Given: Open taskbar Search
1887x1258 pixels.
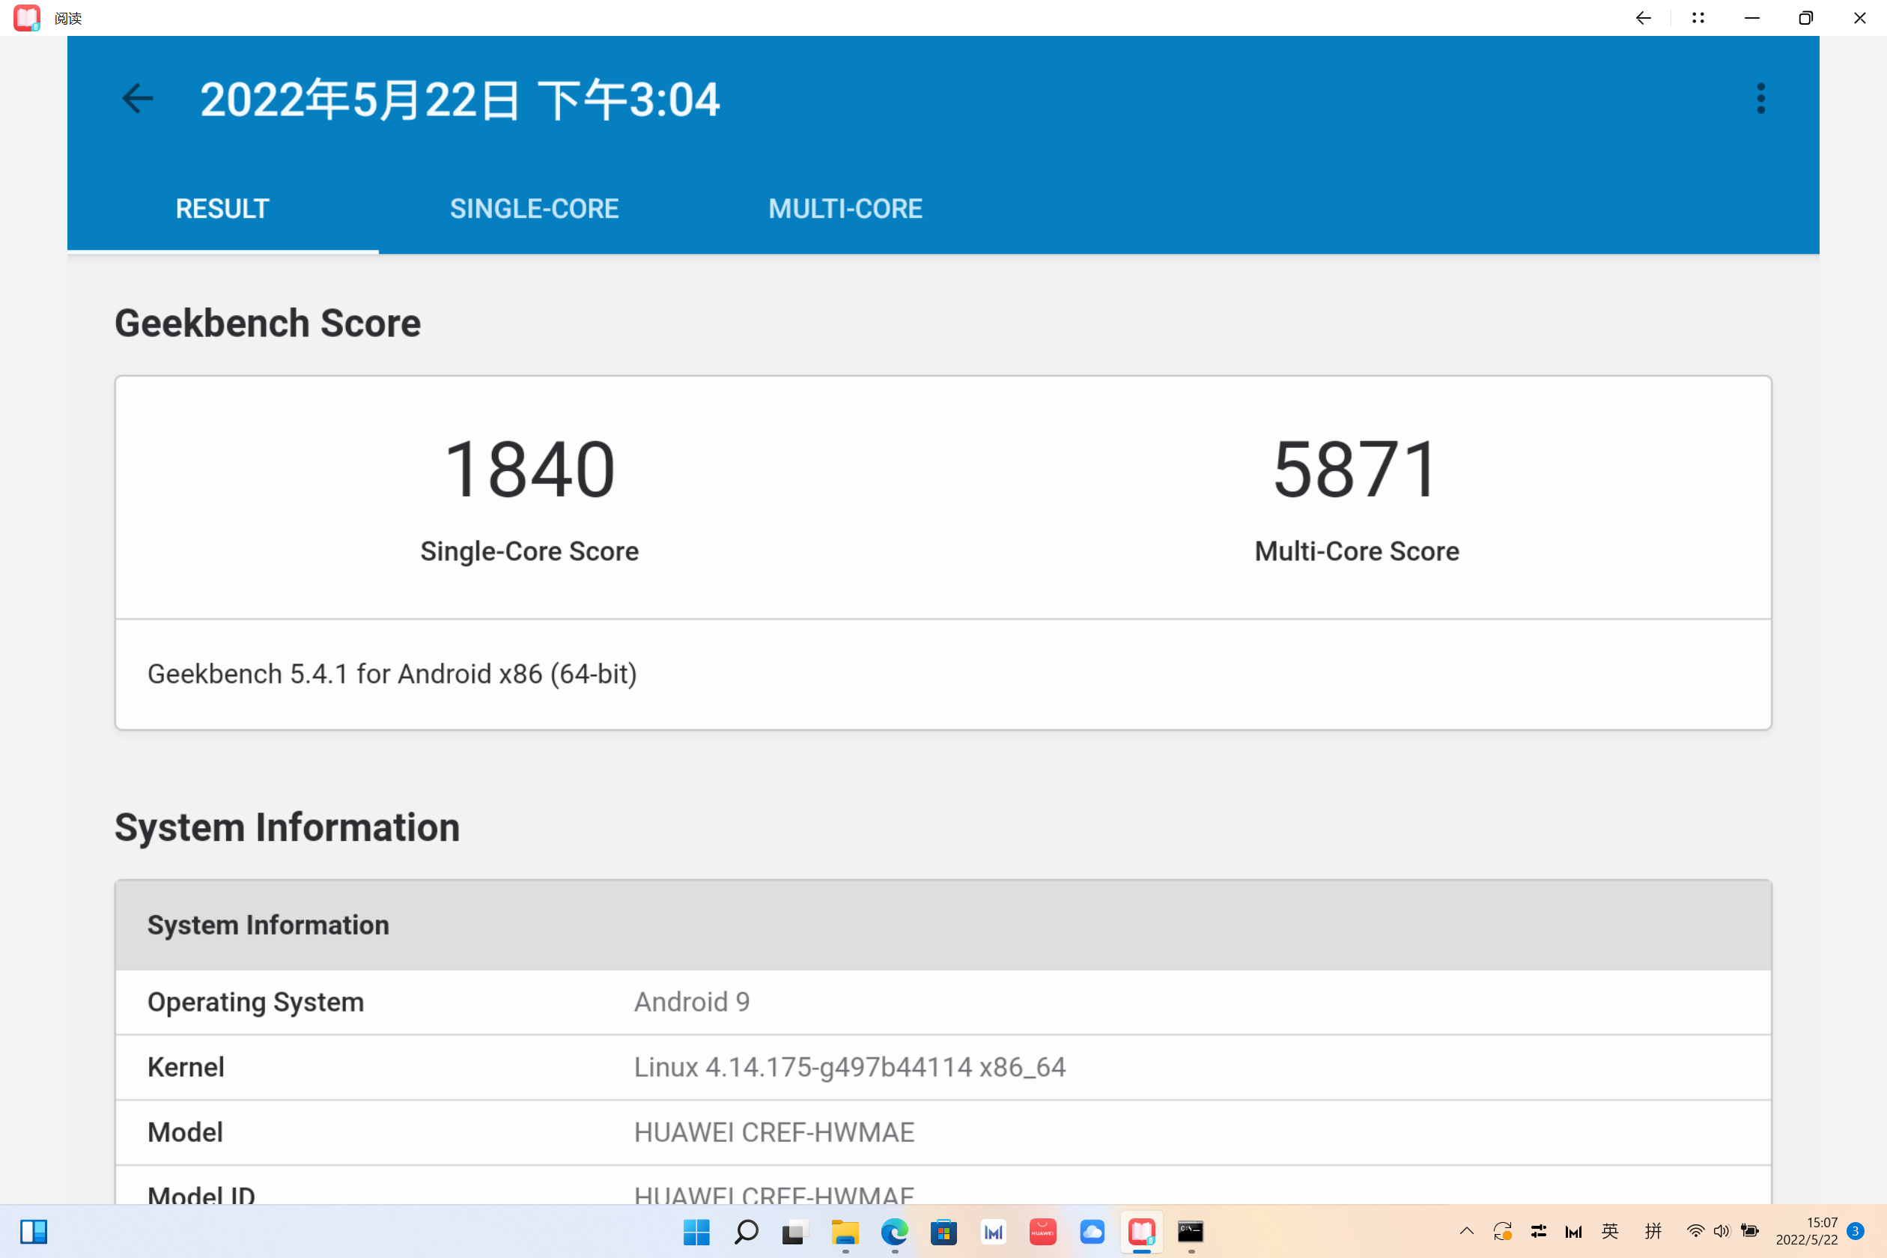Looking at the screenshot, I should [746, 1232].
